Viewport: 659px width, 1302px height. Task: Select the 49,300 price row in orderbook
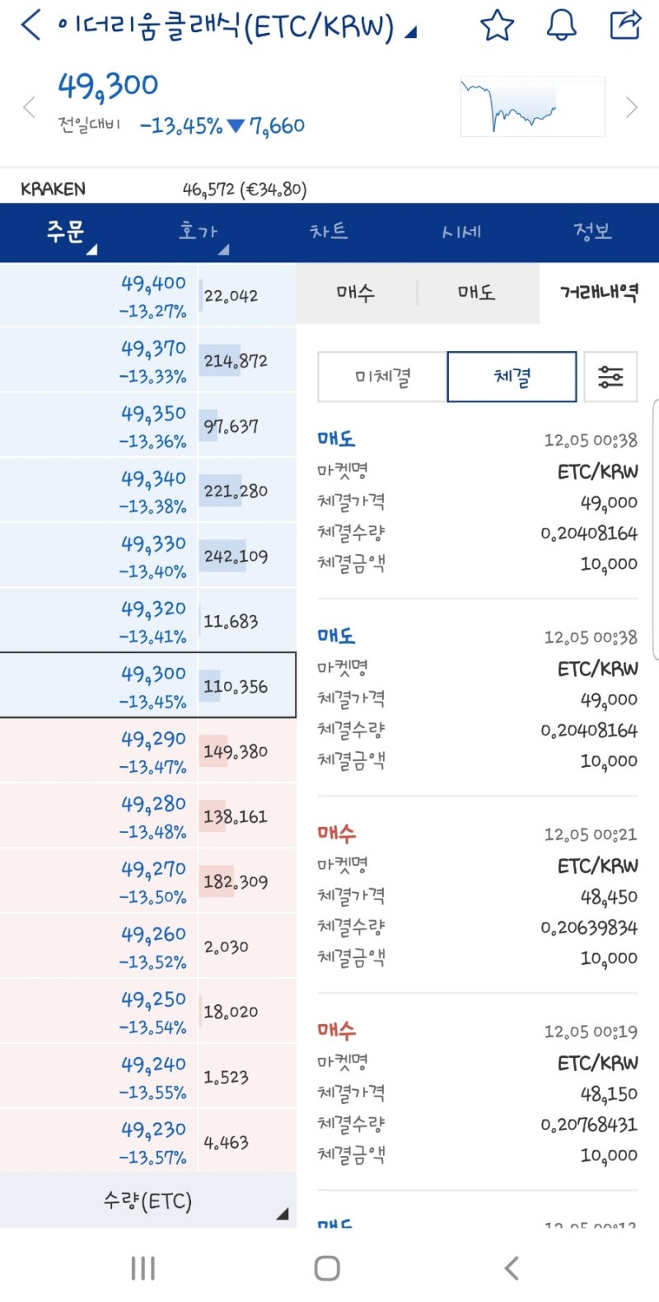(148, 685)
